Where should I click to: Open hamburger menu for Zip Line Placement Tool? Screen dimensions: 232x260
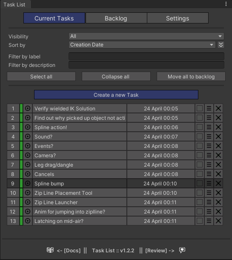pyautogui.click(x=209, y=193)
